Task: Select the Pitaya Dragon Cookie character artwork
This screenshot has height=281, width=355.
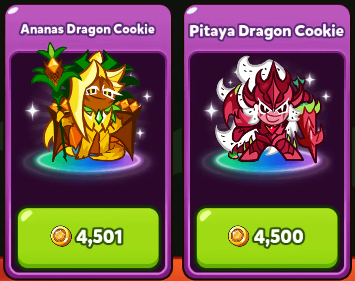Action: coord(269,108)
